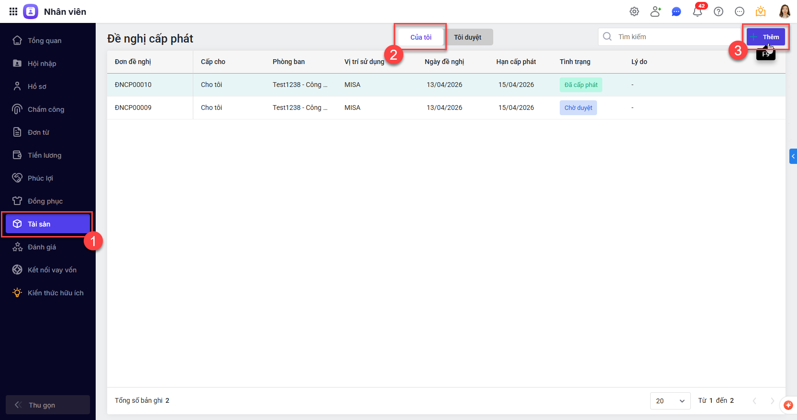Collapse sidebar with Thu gọn

click(48, 405)
